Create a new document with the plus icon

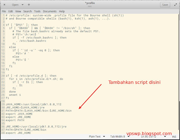pos(29,5)
